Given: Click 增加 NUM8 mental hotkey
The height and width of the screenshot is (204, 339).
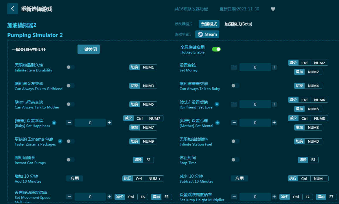Looking at the screenshot, I should coord(308,127).
